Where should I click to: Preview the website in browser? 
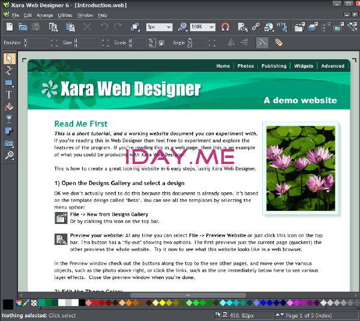(x=242, y=27)
